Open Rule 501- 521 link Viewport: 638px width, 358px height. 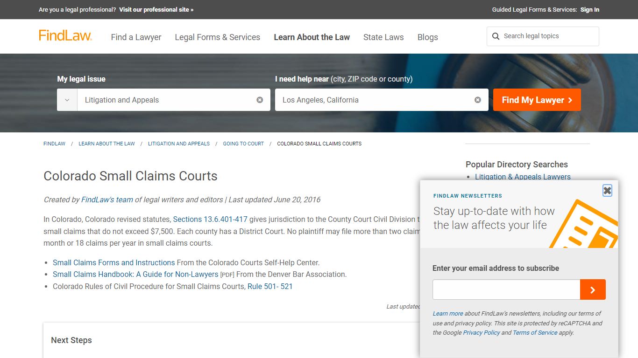pos(270,286)
